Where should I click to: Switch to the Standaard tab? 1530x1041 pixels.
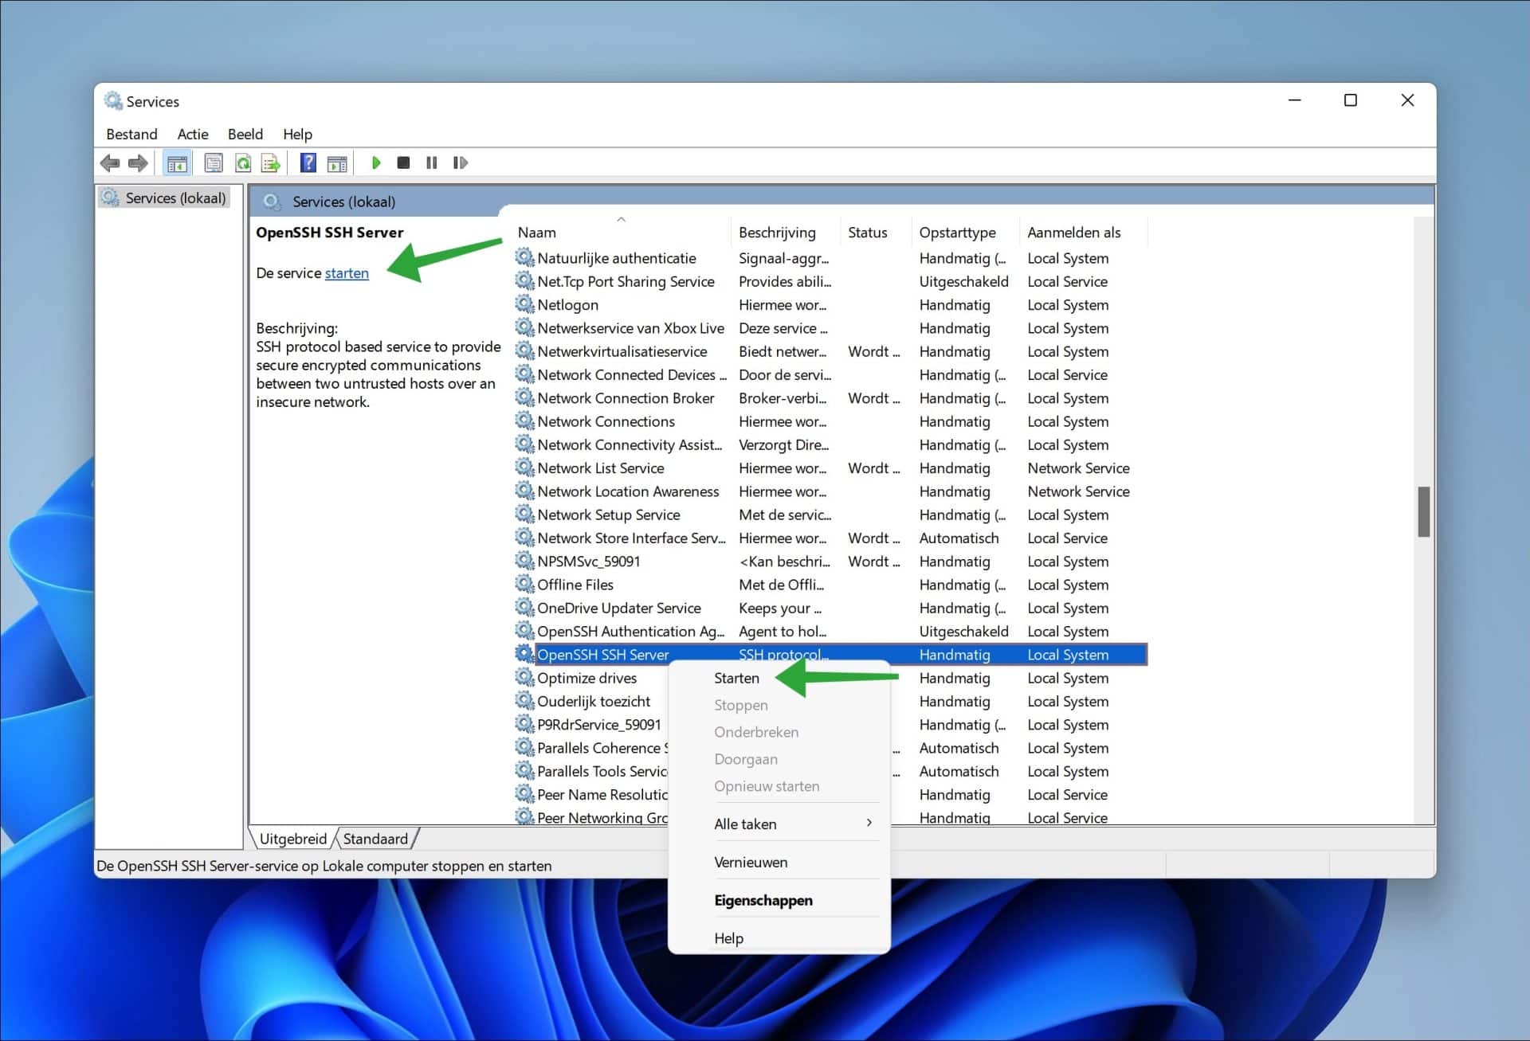(x=376, y=838)
